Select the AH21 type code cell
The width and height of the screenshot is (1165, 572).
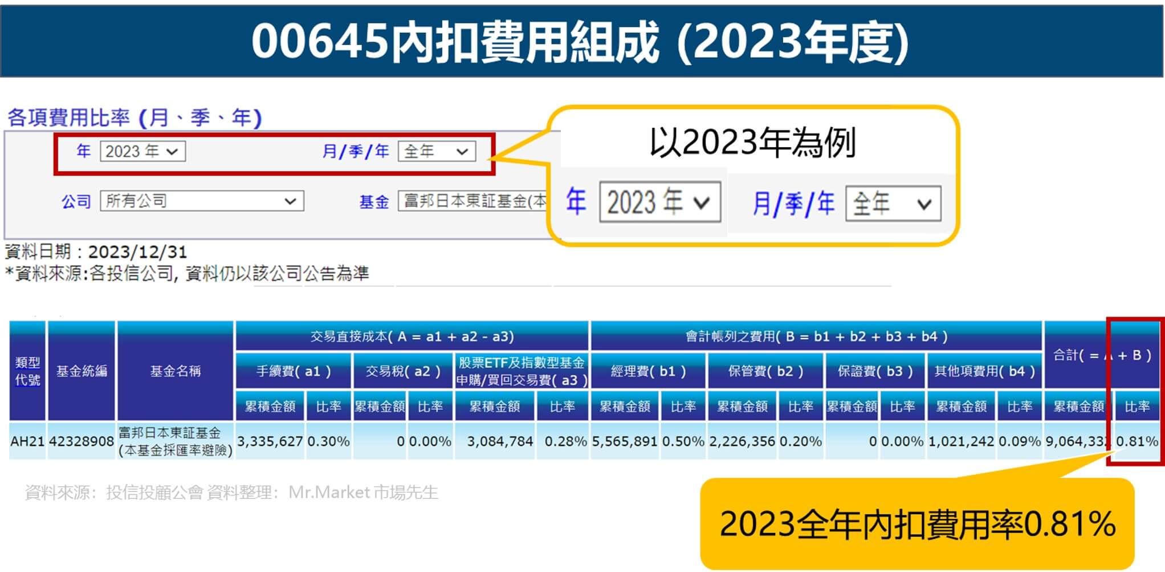[27, 441]
